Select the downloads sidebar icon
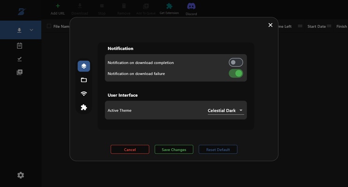 point(19,30)
